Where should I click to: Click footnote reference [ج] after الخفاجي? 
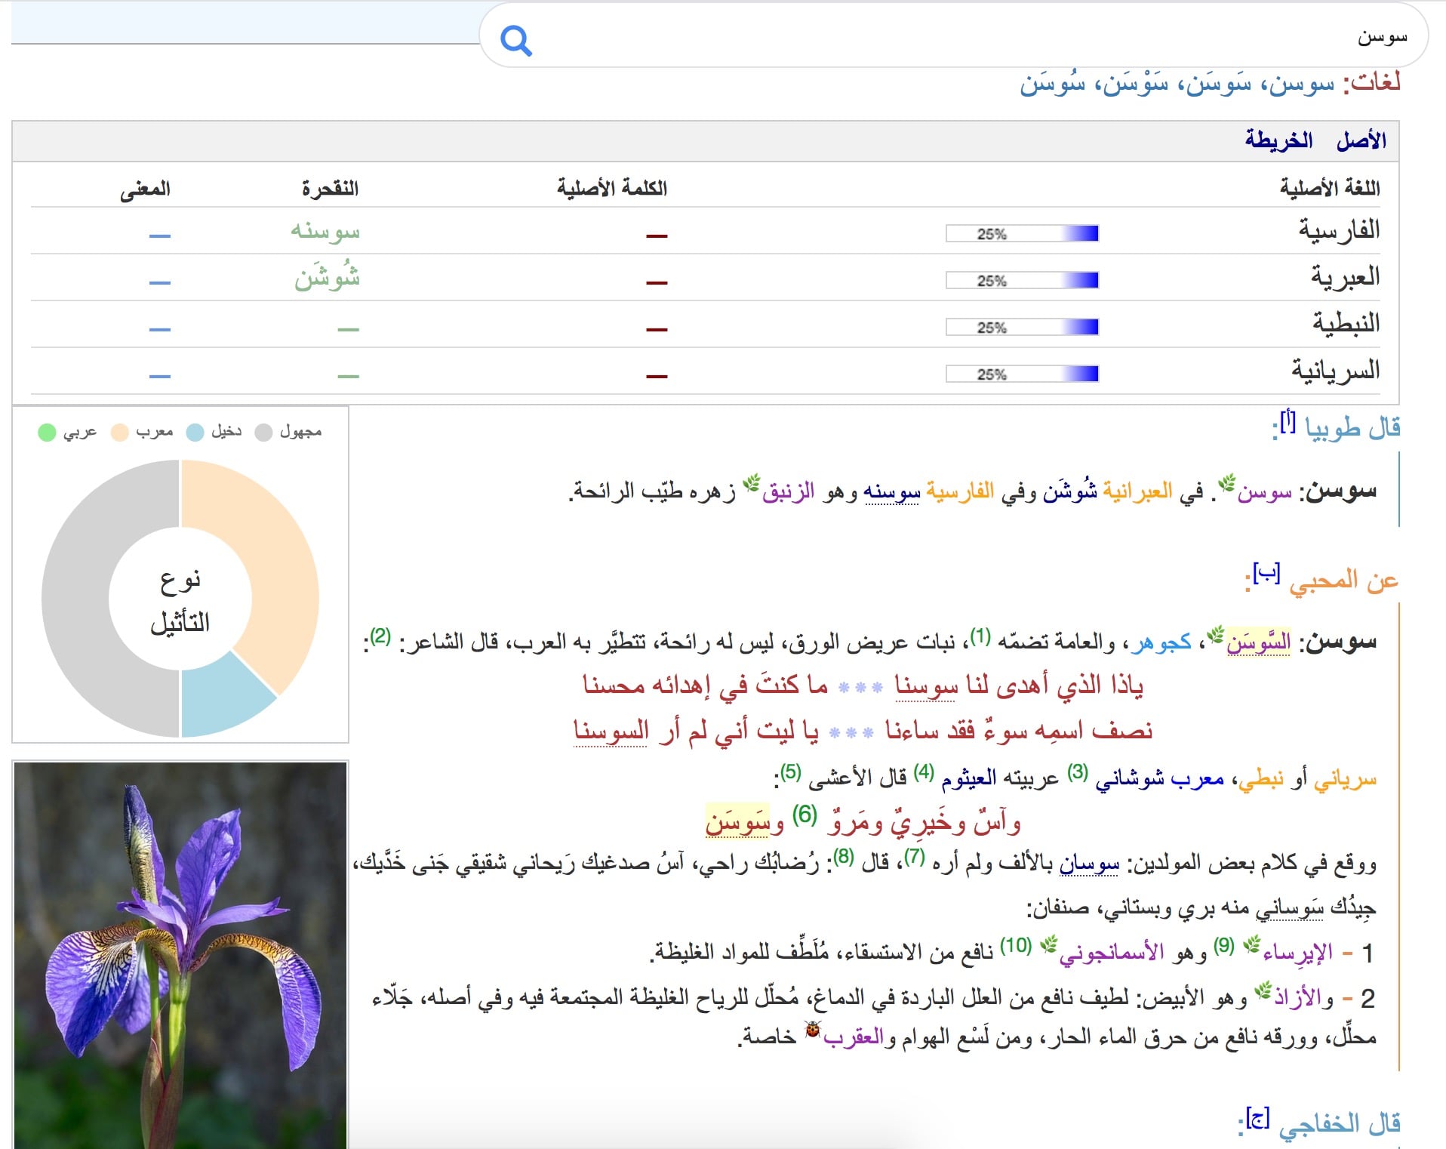[x=1257, y=1117]
